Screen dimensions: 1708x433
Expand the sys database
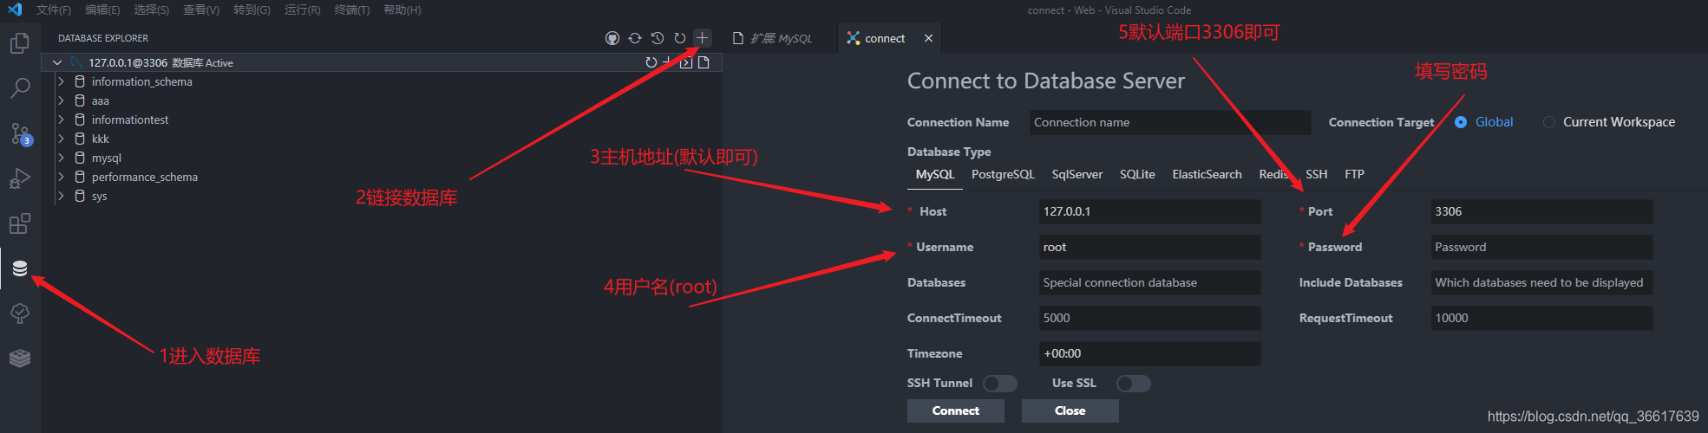(x=61, y=196)
